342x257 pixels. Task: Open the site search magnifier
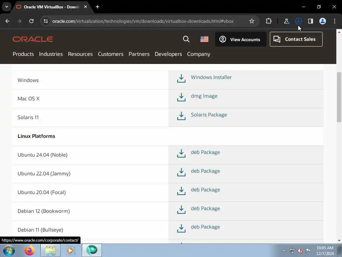click(x=186, y=39)
